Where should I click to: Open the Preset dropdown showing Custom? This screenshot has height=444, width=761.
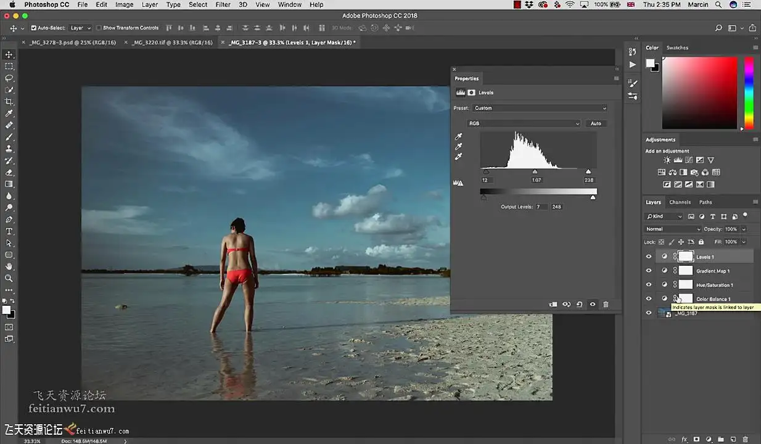tap(540, 108)
